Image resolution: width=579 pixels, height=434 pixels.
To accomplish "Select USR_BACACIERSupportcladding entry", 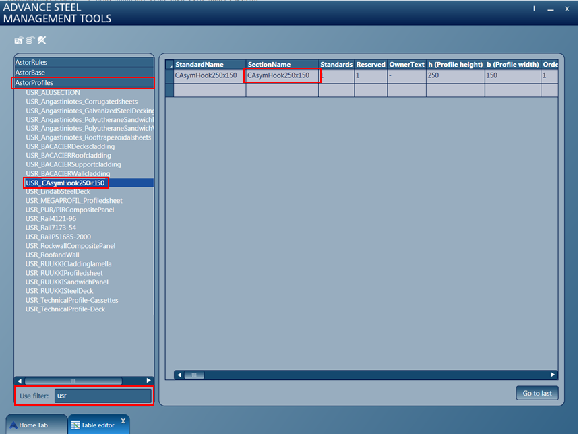I will click(73, 164).
